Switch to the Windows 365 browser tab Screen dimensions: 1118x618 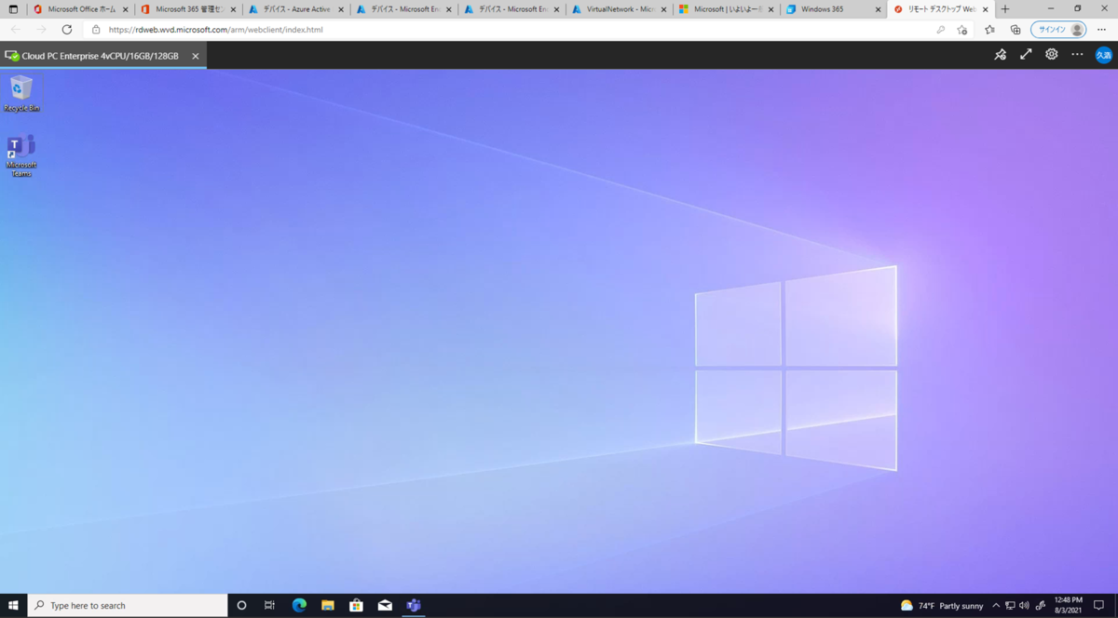[x=832, y=9]
